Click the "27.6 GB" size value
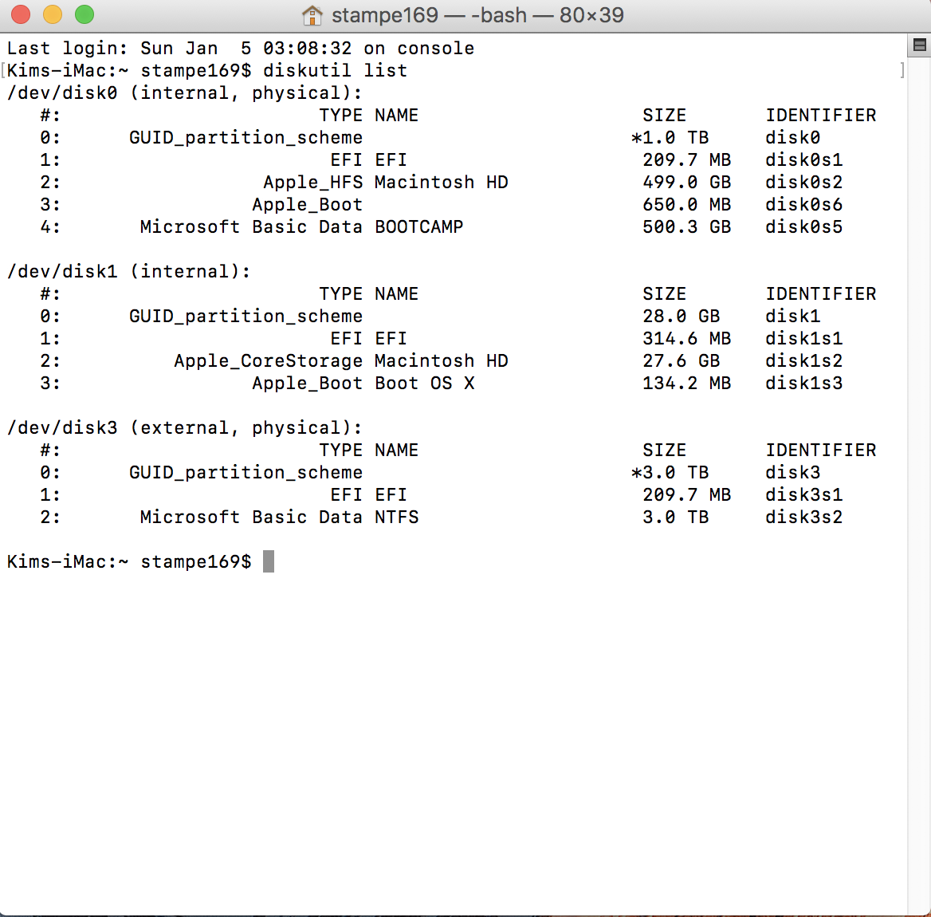Viewport: 931px width, 917px height. coord(681,360)
